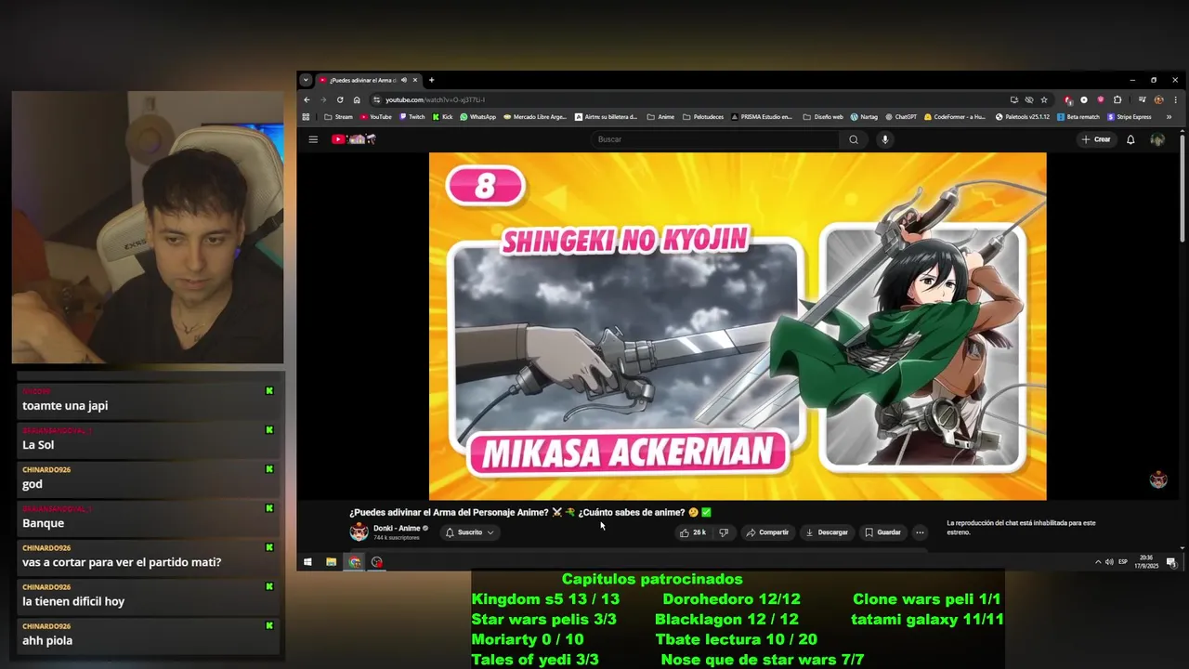Open the Anime bookmark folder
This screenshot has height=669, width=1189.
(x=660, y=117)
